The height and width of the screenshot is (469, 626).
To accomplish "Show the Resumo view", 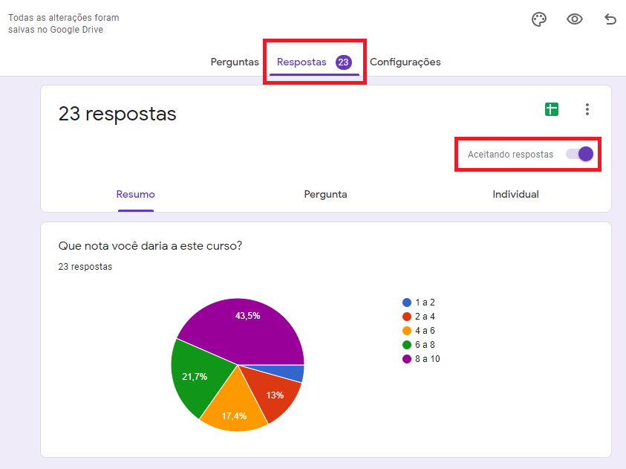I will point(136,194).
